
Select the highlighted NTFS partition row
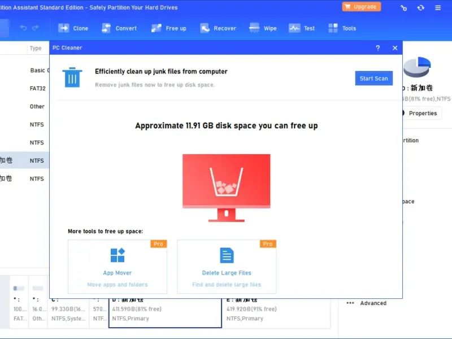pos(24,160)
